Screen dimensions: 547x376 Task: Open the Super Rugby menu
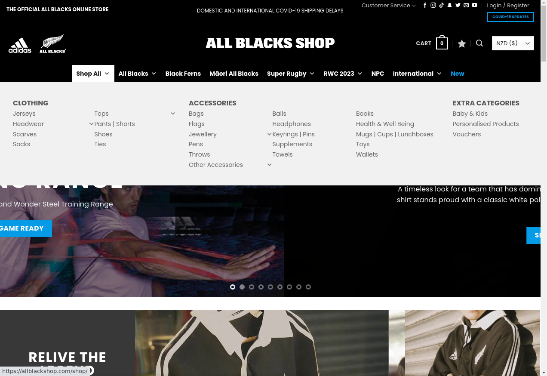coord(291,74)
